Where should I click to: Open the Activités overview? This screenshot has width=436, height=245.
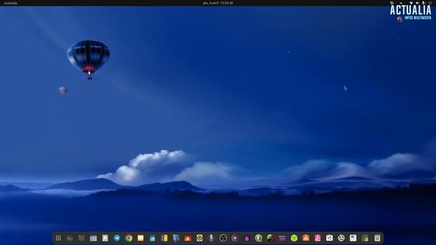(11, 3)
